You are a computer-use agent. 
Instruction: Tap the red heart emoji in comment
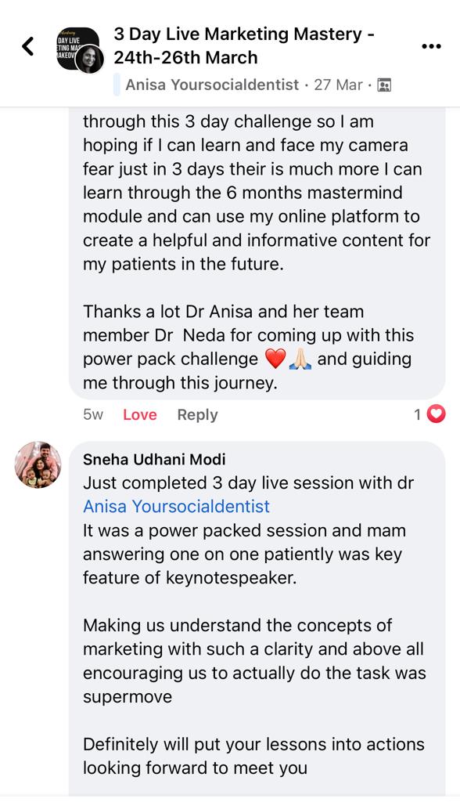coord(275,359)
